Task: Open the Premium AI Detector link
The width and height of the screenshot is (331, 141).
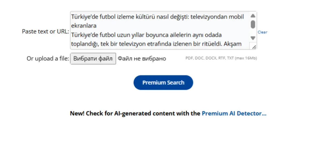Action: [x=234, y=113]
